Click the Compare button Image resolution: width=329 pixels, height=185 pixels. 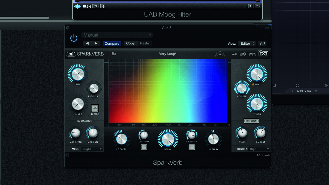tap(112, 44)
